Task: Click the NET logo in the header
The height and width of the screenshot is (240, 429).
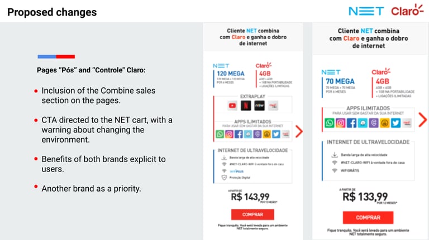Action: (x=366, y=11)
